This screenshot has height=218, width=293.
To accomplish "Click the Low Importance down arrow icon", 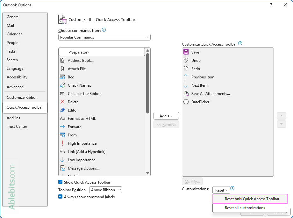I will click(62, 160).
